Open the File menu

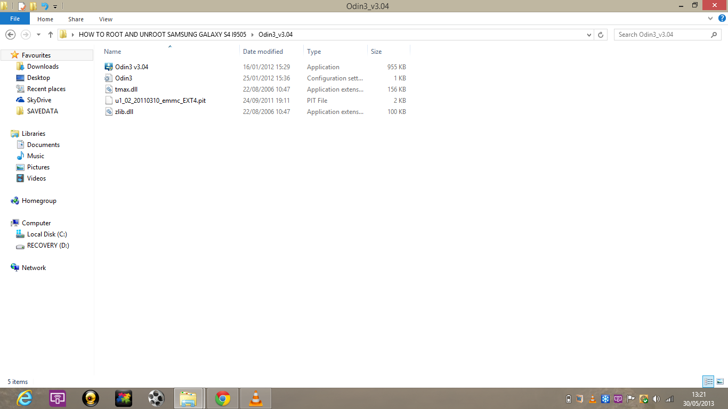point(15,19)
